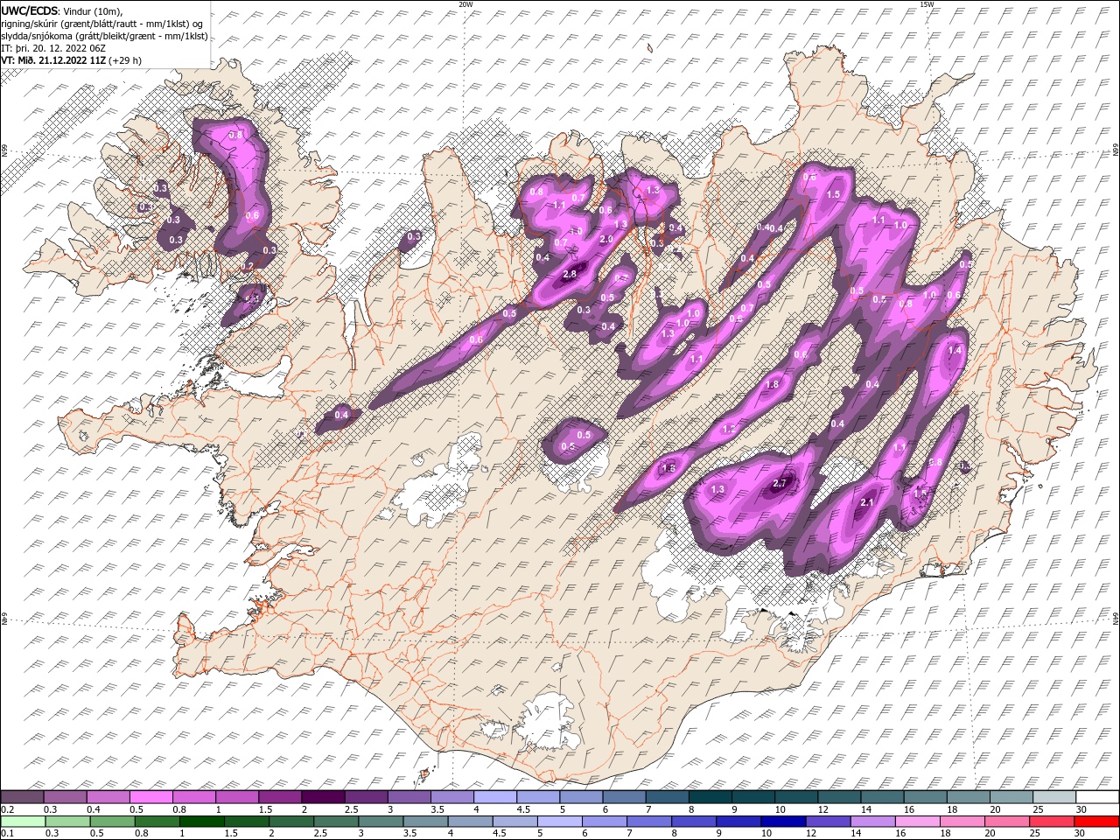Click the upper legend swatch between 0.2 and 0.3
1120x840 pixels.
point(22,797)
